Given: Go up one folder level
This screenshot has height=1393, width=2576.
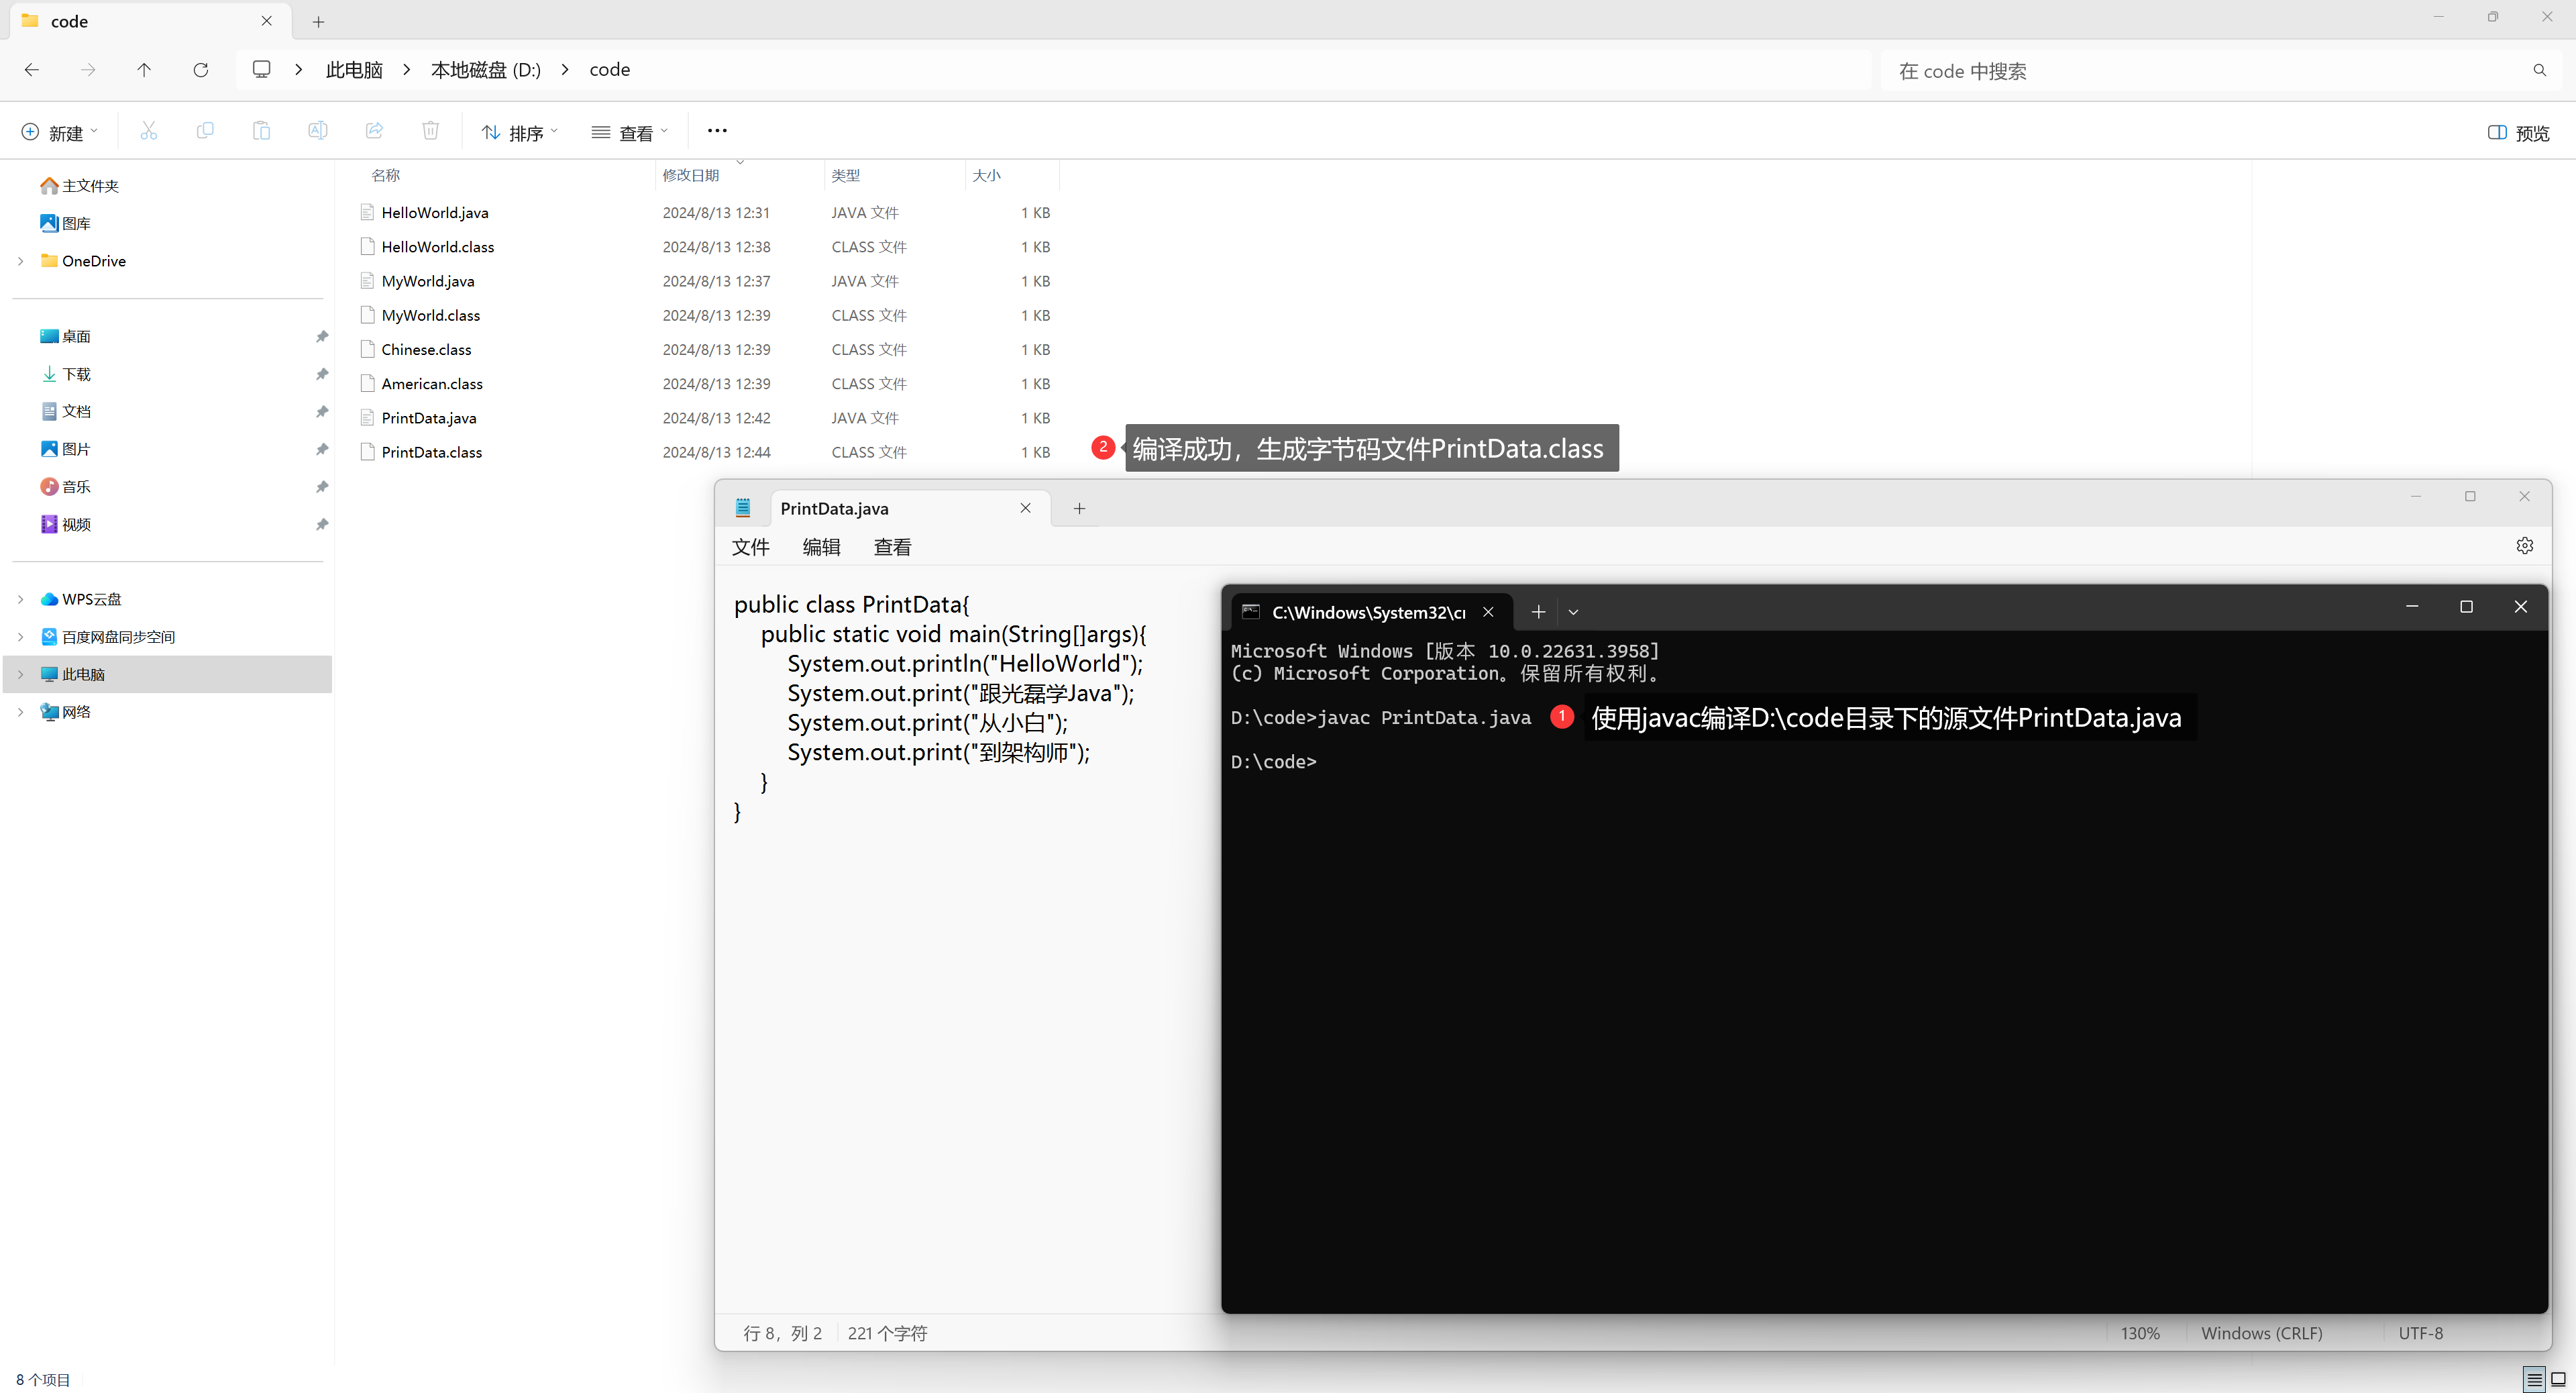Looking at the screenshot, I should 144,70.
